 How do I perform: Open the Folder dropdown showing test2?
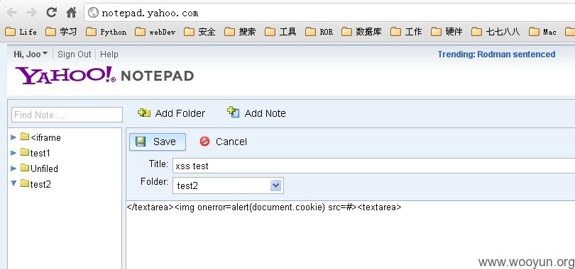coord(228,185)
